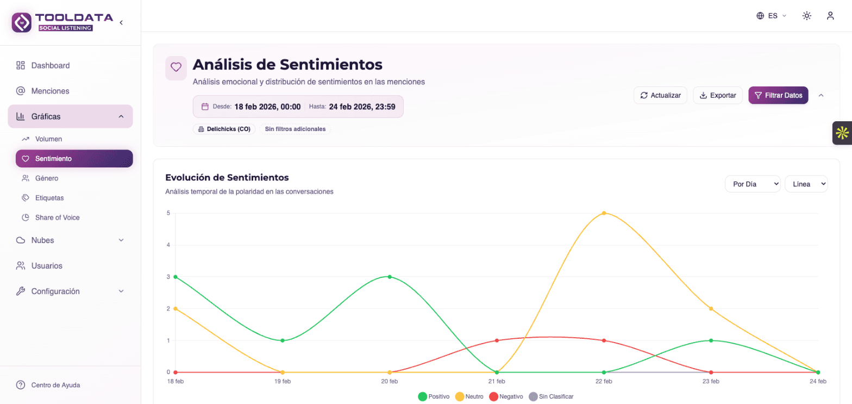Image resolution: width=852 pixels, height=404 pixels.
Task: Select the Share of Voice pie icon
Action: pos(25,217)
